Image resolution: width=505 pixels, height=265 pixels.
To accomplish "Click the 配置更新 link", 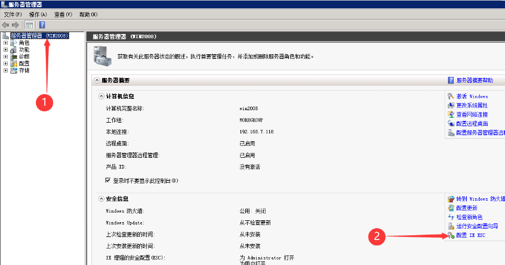I will 467,208.
